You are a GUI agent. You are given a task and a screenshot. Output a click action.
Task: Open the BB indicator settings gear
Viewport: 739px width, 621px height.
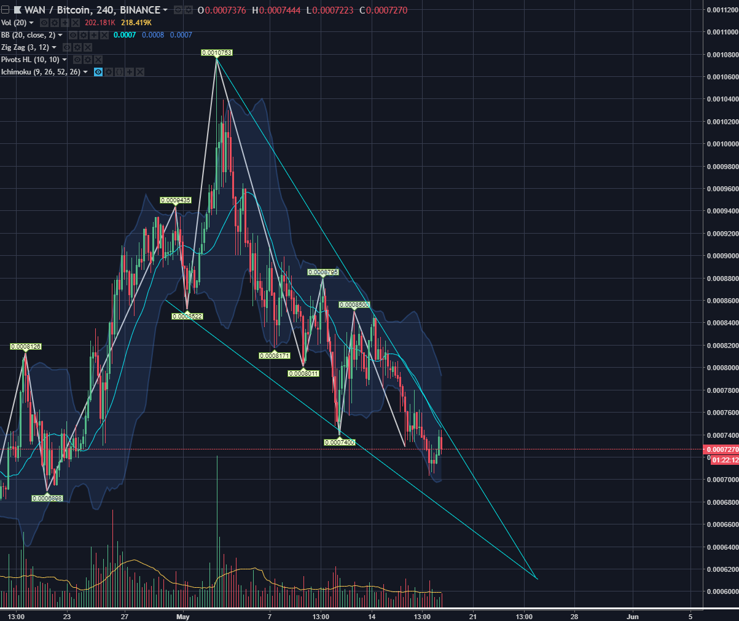coord(84,35)
